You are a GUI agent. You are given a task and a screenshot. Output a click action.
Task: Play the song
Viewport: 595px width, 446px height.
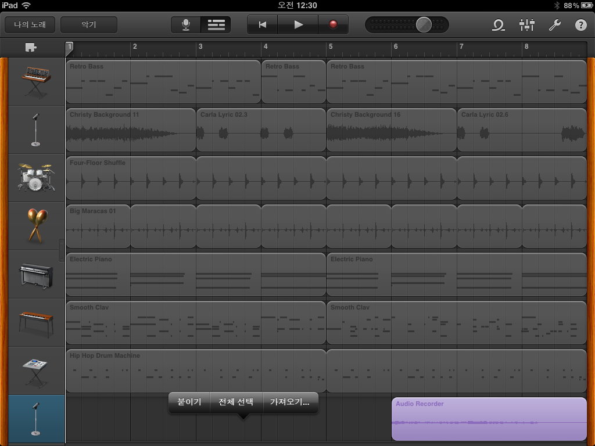point(298,25)
